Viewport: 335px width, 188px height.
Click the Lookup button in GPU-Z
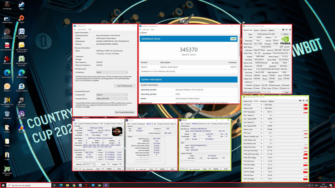(x=285, y=34)
